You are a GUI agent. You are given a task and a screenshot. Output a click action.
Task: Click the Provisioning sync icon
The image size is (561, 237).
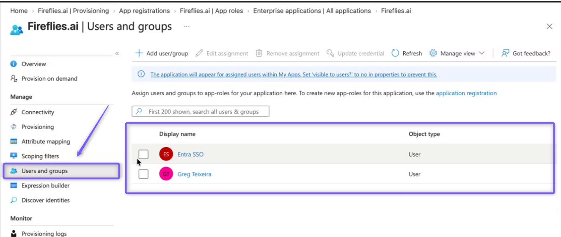coord(14,127)
